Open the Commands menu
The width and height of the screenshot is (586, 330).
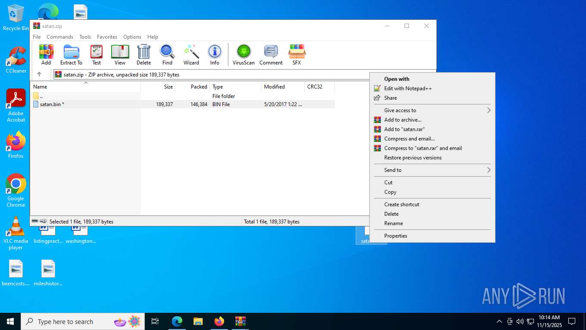click(60, 37)
